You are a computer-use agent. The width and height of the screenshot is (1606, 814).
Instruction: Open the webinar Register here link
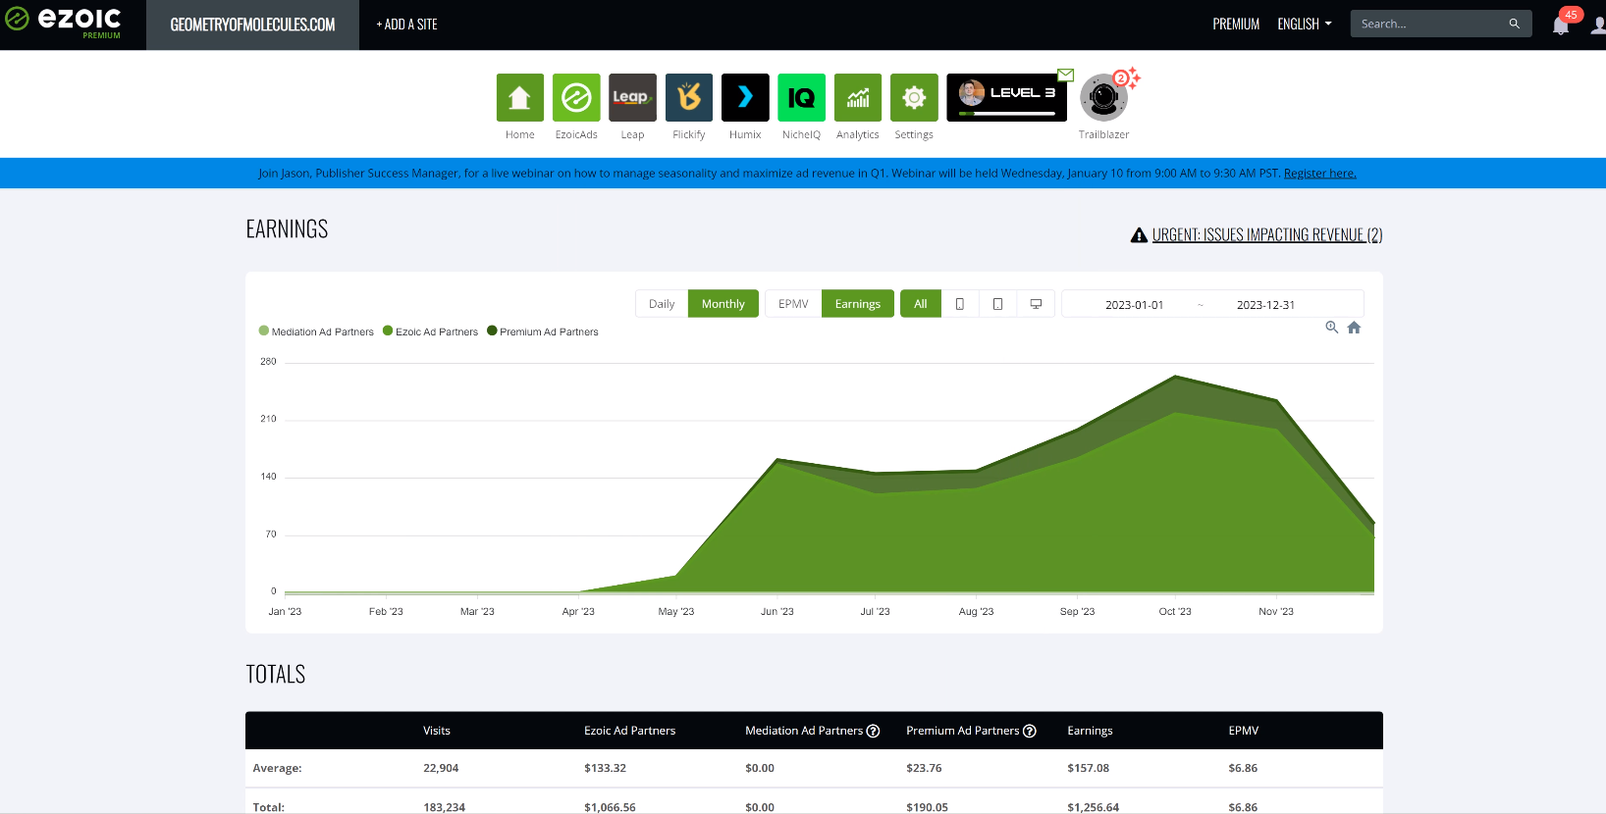1319,173
